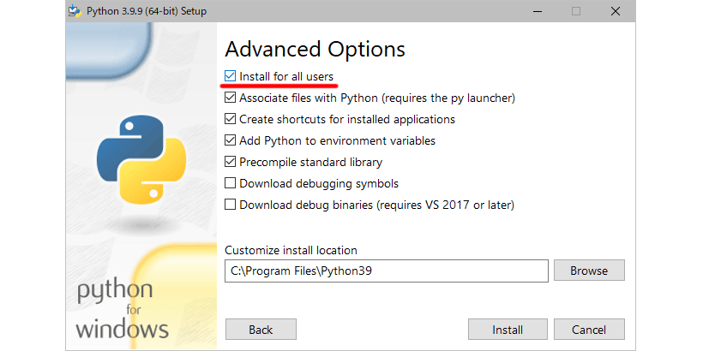Minimize the Python Setup window
The image size is (703, 351).
coord(536,11)
